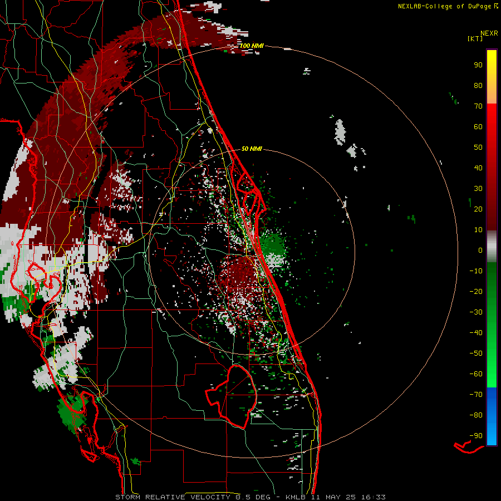Click the -60 value on velocity scale
The width and height of the screenshot is (501, 501).
476,374
